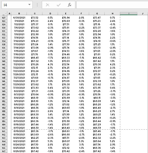Click cell showing -5.0%
The image size is (148, 153).
[81, 91]
